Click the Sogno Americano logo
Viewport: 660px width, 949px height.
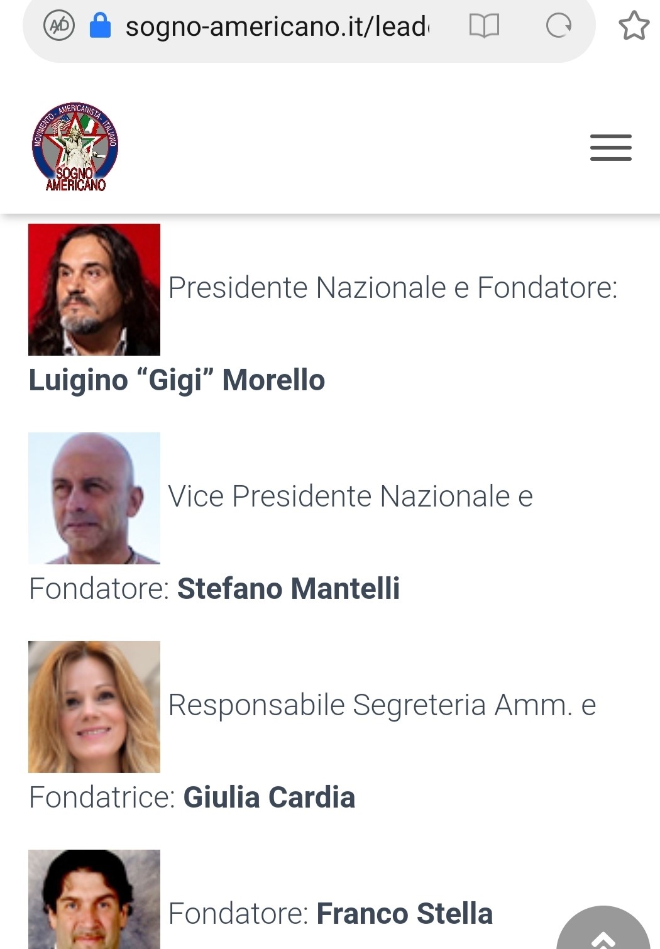tap(75, 146)
